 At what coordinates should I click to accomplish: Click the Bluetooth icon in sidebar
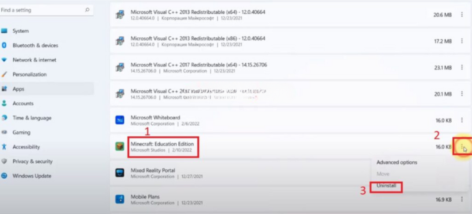point(4,45)
